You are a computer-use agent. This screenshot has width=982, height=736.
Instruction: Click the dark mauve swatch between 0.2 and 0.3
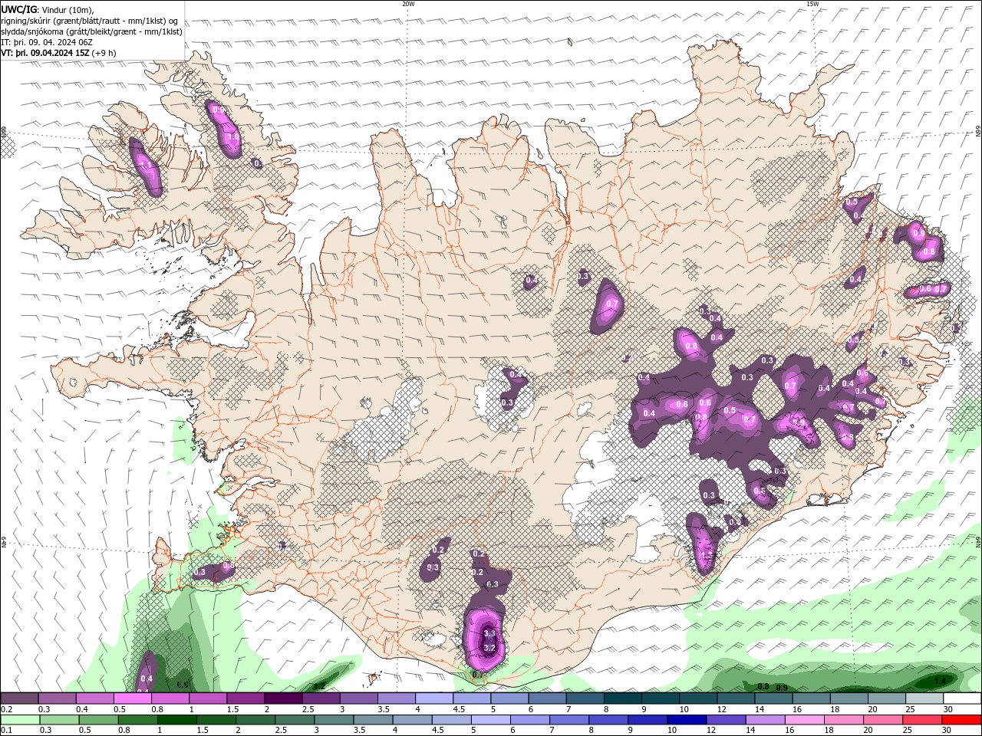coord(20,698)
